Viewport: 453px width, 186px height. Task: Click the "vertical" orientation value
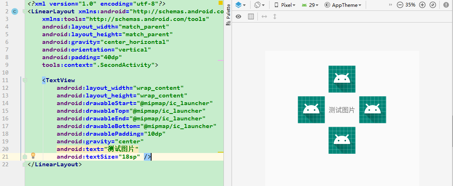pyautogui.click(x=133, y=50)
